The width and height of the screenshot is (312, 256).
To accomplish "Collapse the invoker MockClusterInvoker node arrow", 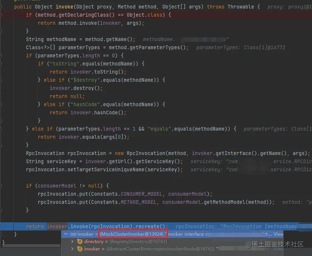I will [x=66, y=234].
